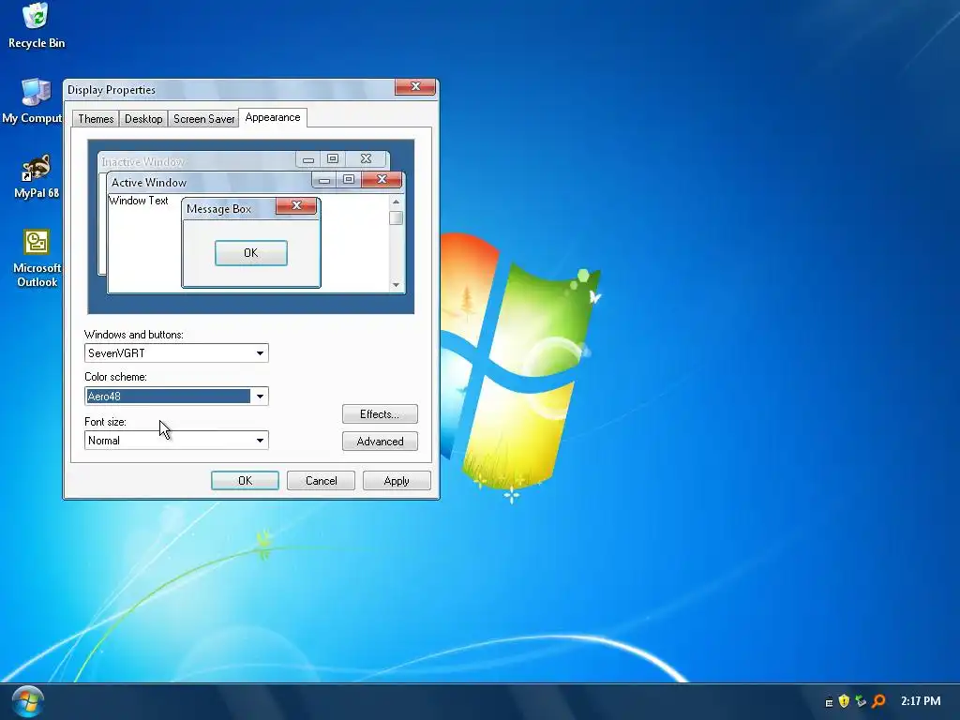Screen dimensions: 960x720
Task: Click the orange magnifier tray icon
Action: click(x=878, y=701)
